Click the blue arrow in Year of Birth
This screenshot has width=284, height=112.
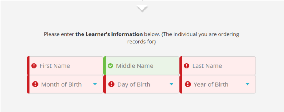247,84
